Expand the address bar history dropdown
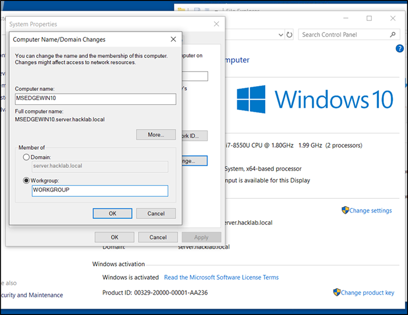The image size is (408, 315). point(281,34)
